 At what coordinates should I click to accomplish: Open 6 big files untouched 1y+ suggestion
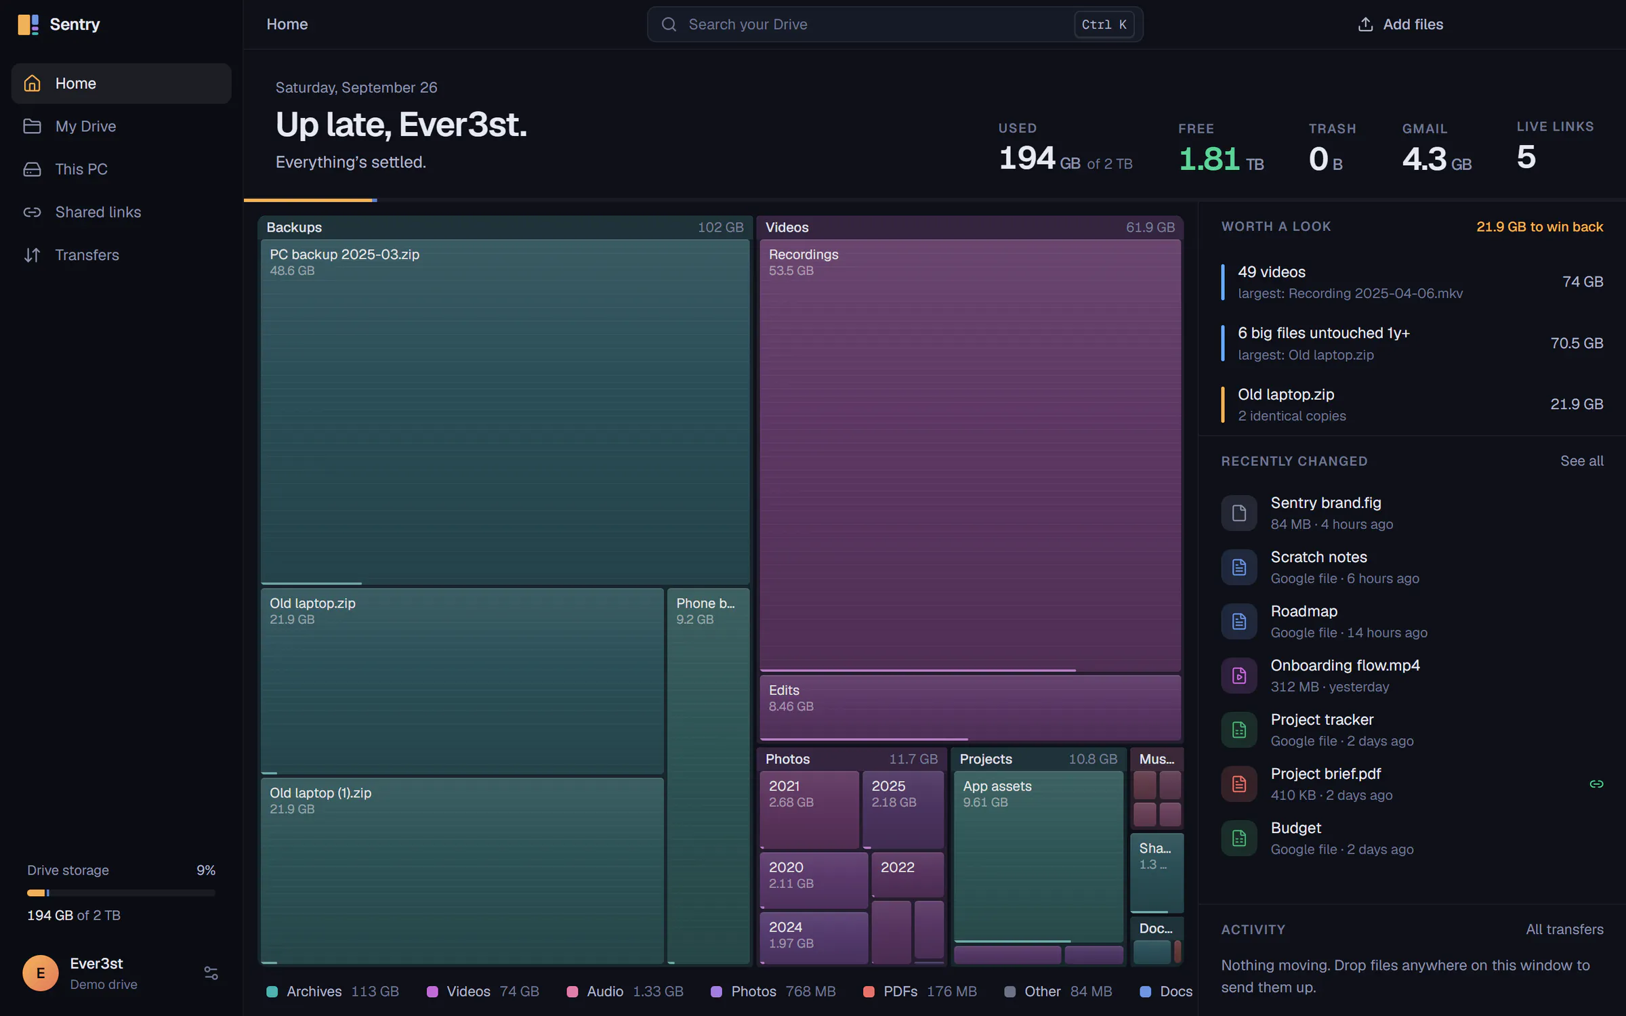coord(1412,343)
